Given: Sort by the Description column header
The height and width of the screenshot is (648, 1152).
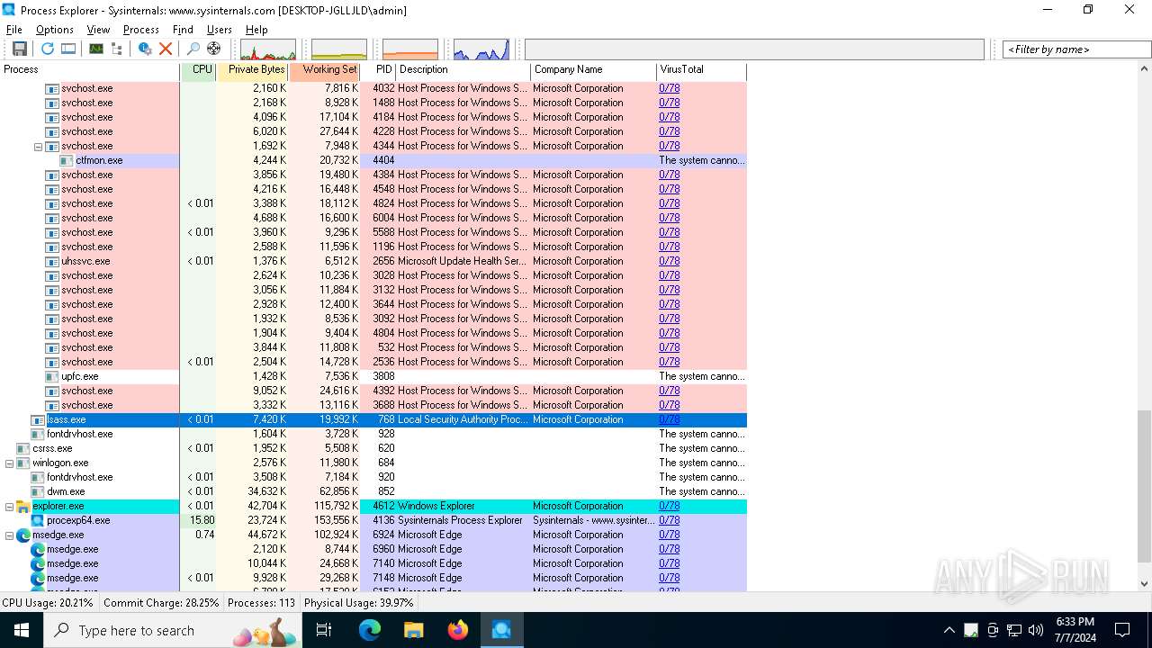Looking at the screenshot, I should point(463,70).
